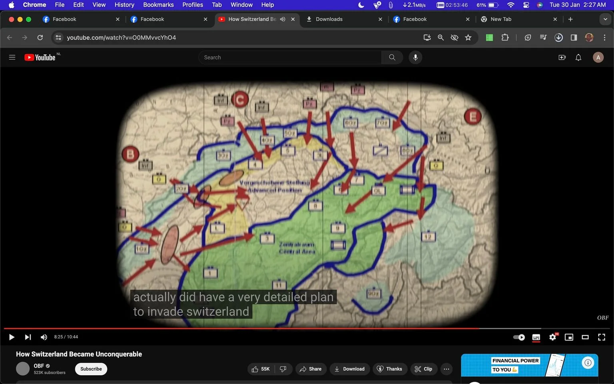
Task: Open more actions ellipsis menu
Action: (447, 369)
